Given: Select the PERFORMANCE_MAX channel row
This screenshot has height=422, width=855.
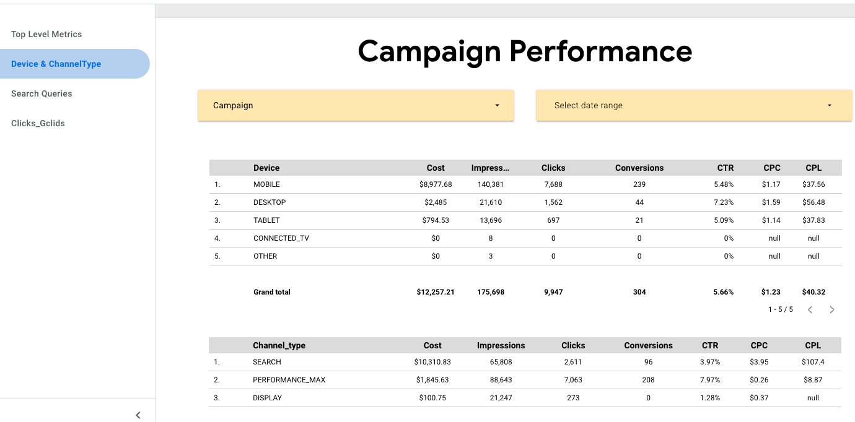Looking at the screenshot, I should click(x=289, y=380).
